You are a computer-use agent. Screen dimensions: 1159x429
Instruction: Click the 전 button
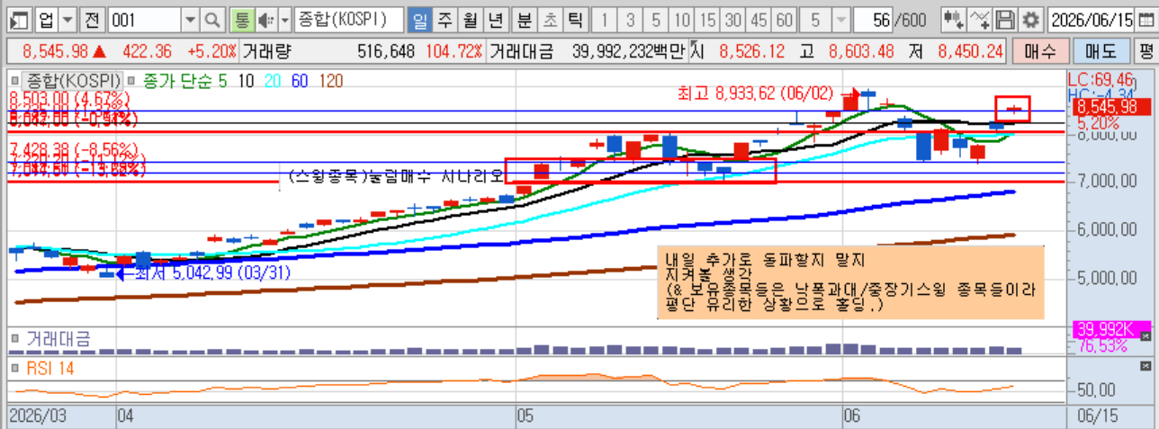pos(93,19)
